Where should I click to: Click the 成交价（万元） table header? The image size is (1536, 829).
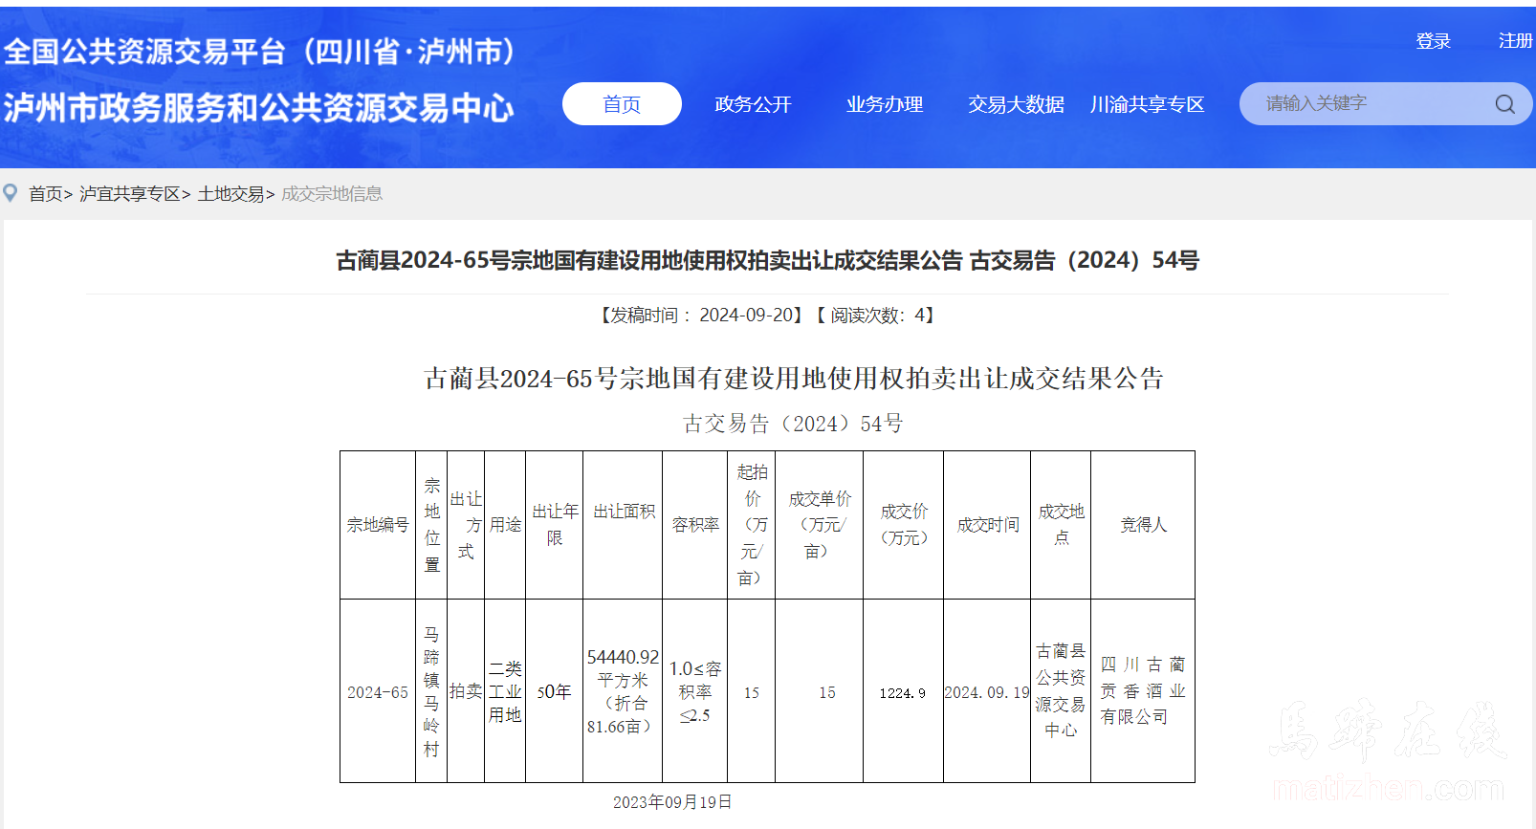[904, 525]
